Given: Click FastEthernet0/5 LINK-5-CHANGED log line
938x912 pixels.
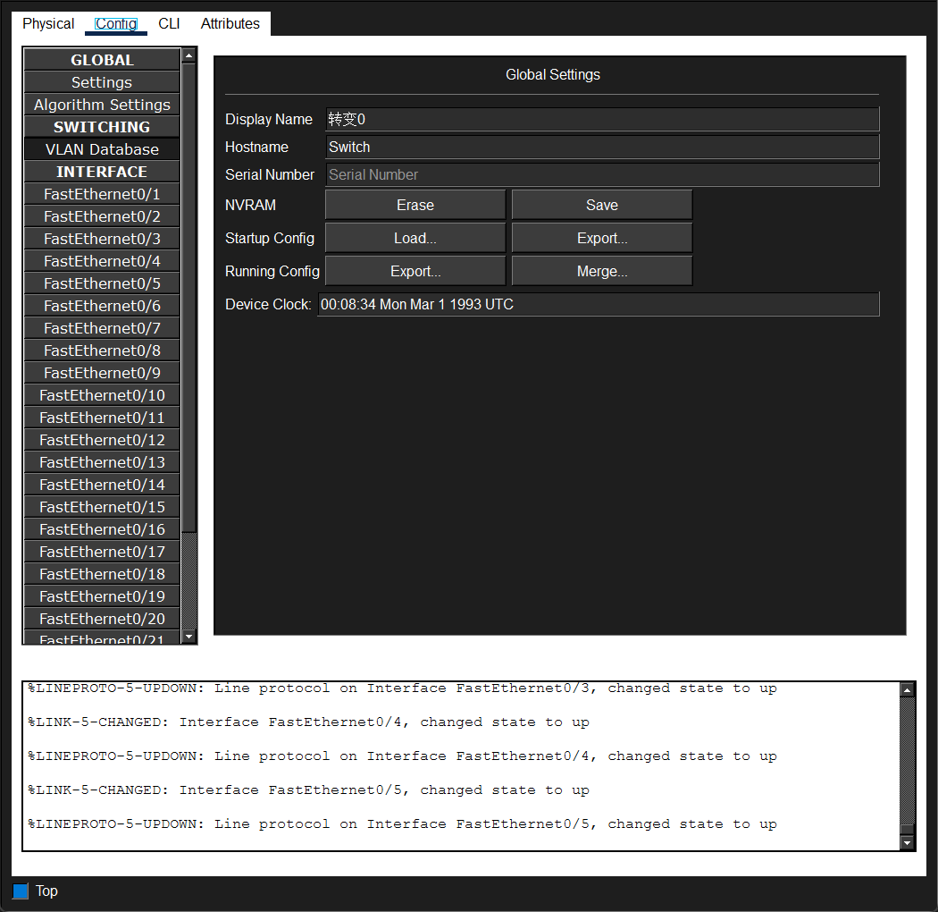Looking at the screenshot, I should point(308,790).
